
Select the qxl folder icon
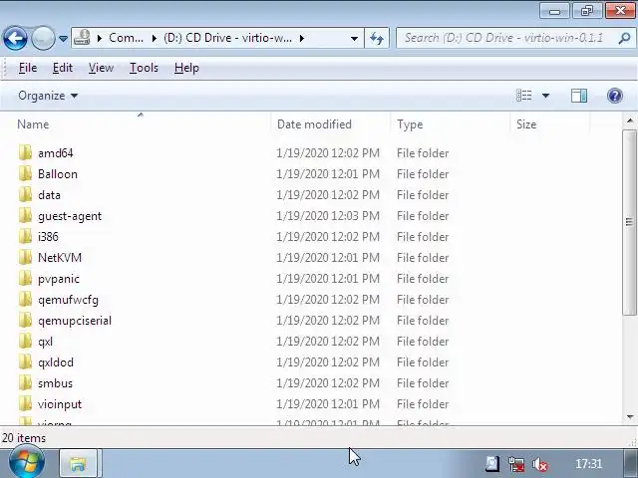25,342
